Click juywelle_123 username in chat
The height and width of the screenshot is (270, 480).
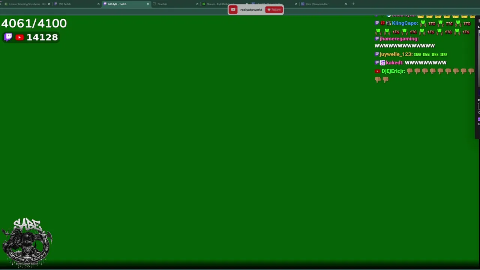pyautogui.click(x=396, y=54)
